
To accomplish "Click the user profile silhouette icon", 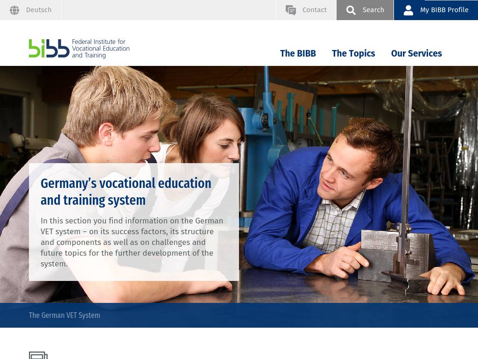I will pos(408,10).
